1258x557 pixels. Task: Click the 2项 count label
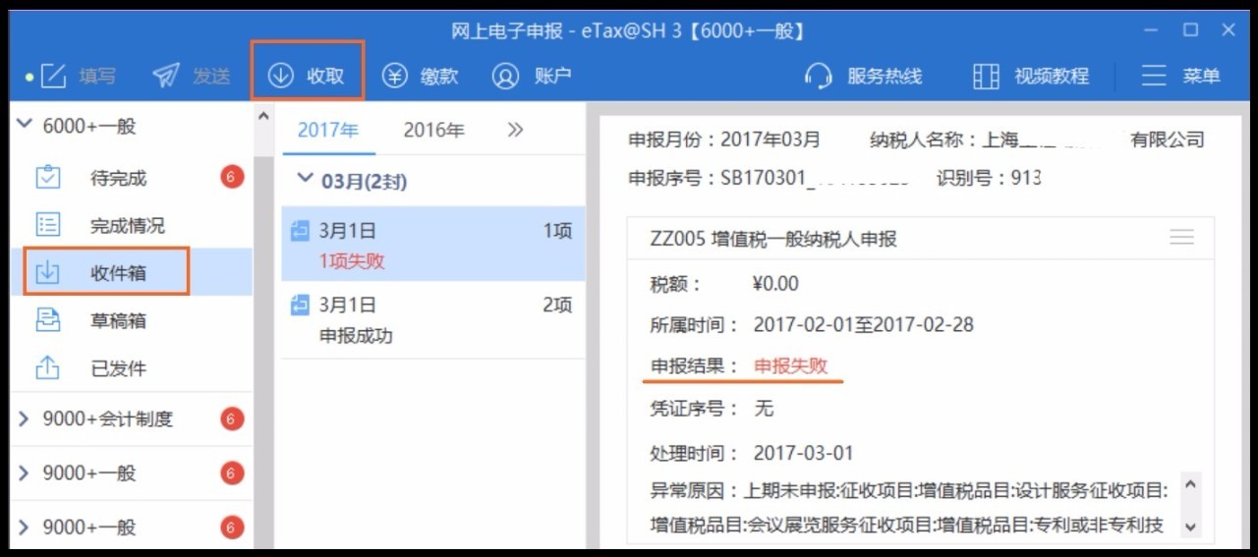tap(557, 306)
